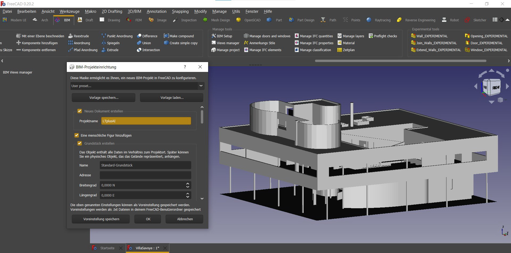Open the Zeitplan tool
Image resolution: width=511 pixels, height=253 pixels.
[346, 50]
